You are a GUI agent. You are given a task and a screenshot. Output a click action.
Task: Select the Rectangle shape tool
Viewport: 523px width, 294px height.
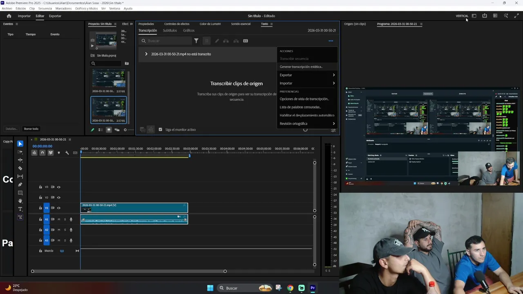click(x=20, y=193)
